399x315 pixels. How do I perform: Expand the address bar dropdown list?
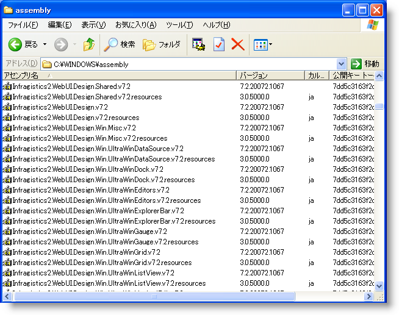pos(341,64)
